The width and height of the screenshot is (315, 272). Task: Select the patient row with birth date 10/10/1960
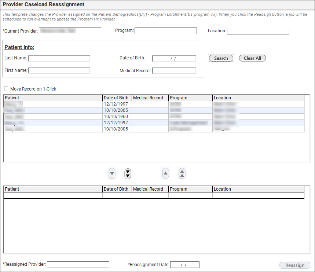(x=154, y=117)
